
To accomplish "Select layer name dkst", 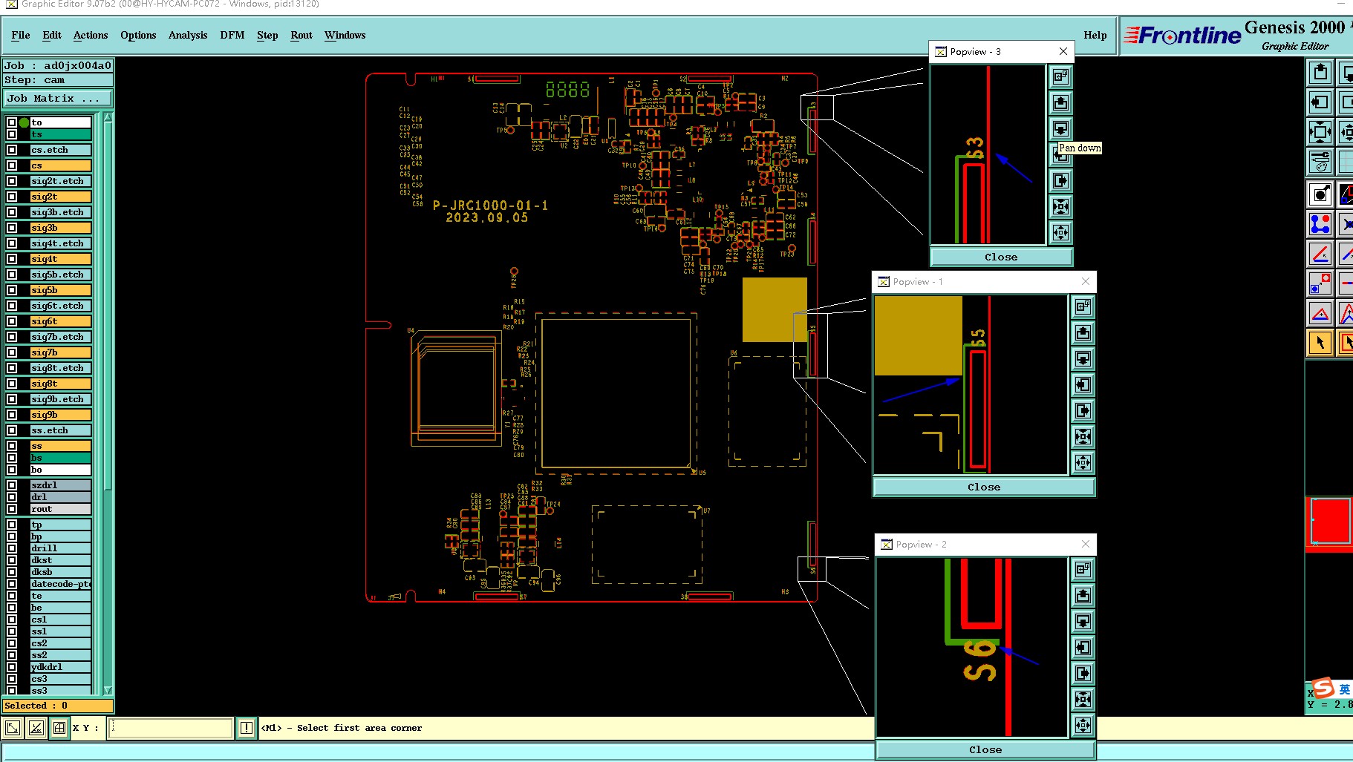I will coord(61,560).
